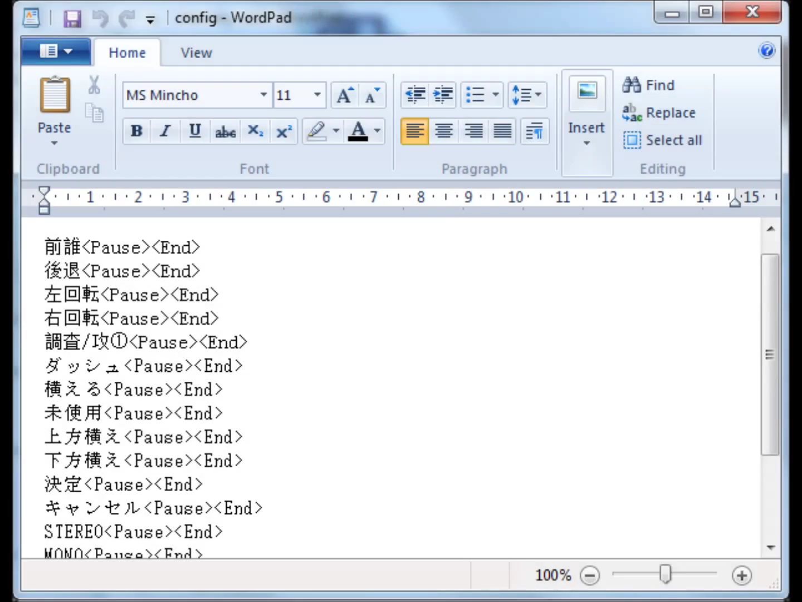This screenshot has width=802, height=602.
Task: Click the Shrink font button
Action: [372, 96]
